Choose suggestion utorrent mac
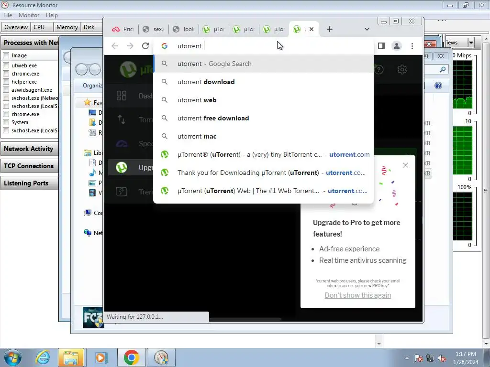This screenshot has width=490, height=367. pyautogui.click(x=264, y=136)
